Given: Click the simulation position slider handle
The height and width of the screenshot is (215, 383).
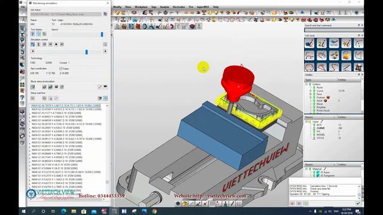Looking at the screenshot, I should 86,51.
